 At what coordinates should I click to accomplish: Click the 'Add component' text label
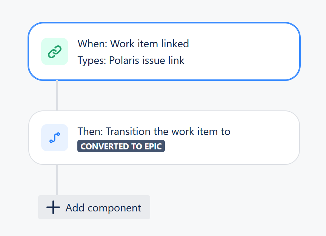(x=103, y=208)
